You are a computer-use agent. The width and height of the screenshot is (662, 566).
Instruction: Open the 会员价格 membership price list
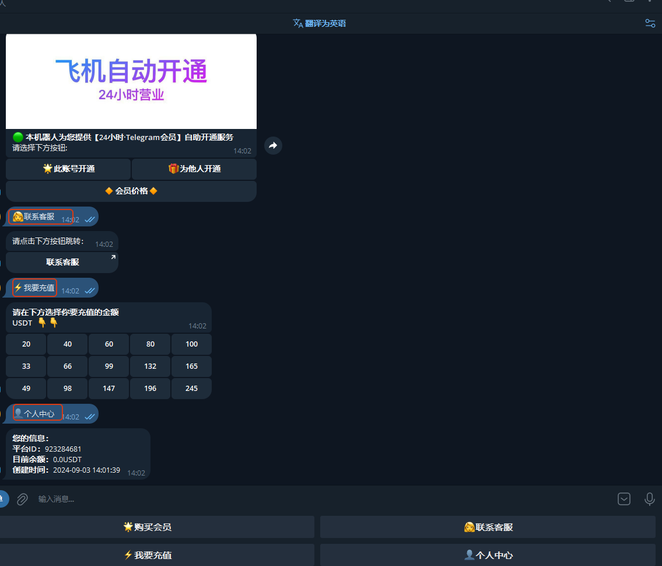131,191
